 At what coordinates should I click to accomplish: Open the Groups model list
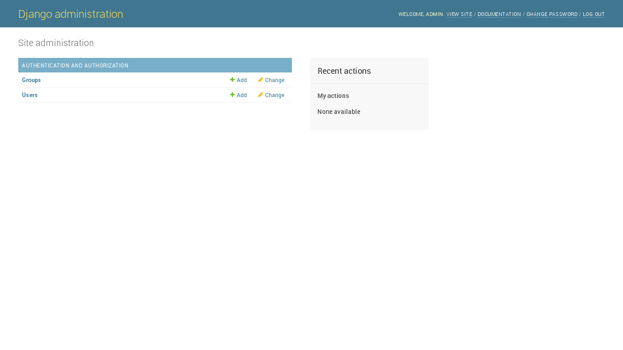coord(31,80)
